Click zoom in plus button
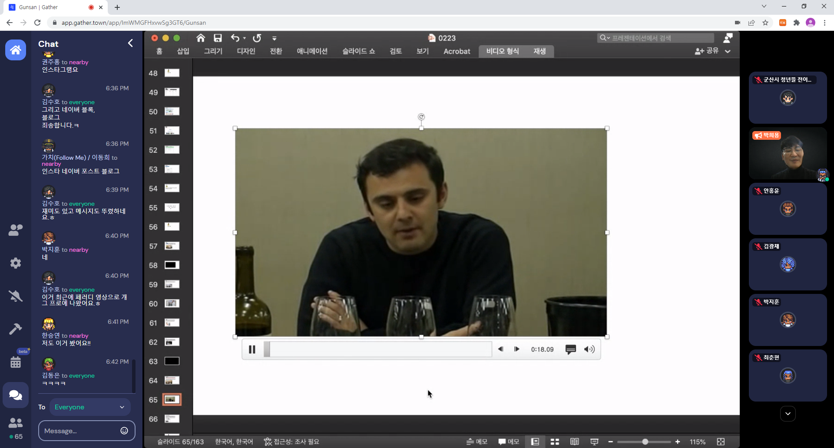The image size is (834, 448). (678, 441)
